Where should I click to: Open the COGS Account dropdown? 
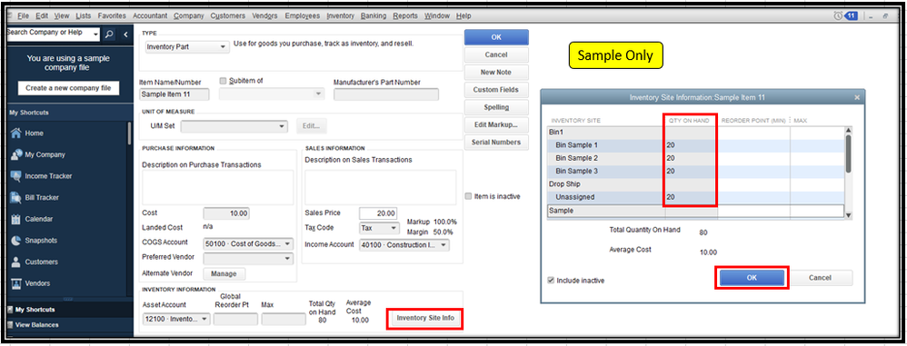click(x=248, y=243)
